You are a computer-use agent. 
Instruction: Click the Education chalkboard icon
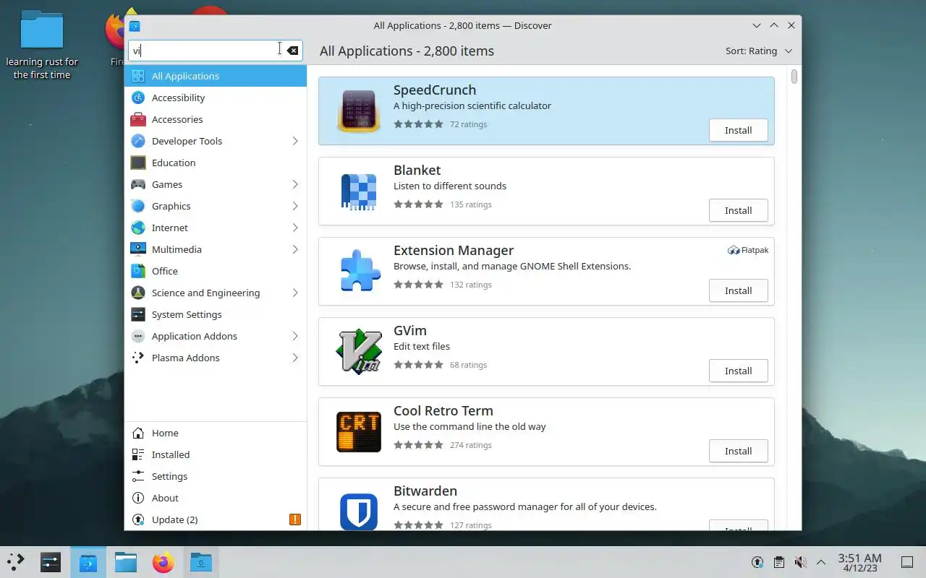(138, 163)
